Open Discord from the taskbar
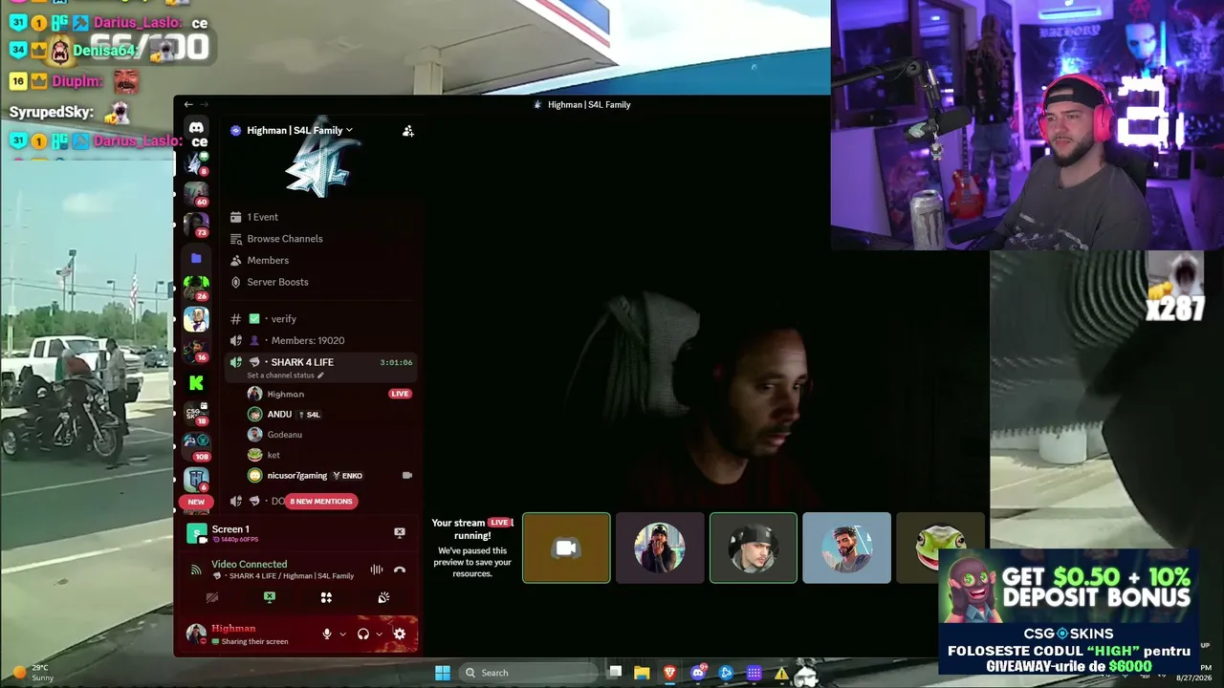Screen dimensions: 1224x688 [698, 673]
